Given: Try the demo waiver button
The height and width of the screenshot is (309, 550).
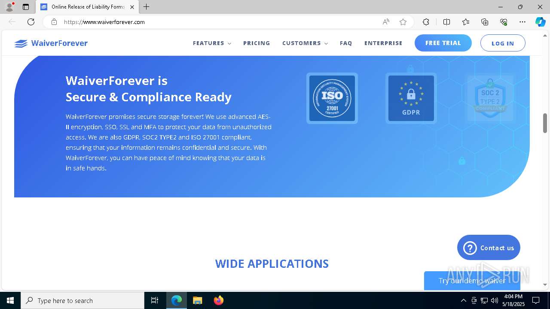Looking at the screenshot, I should tap(472, 281).
